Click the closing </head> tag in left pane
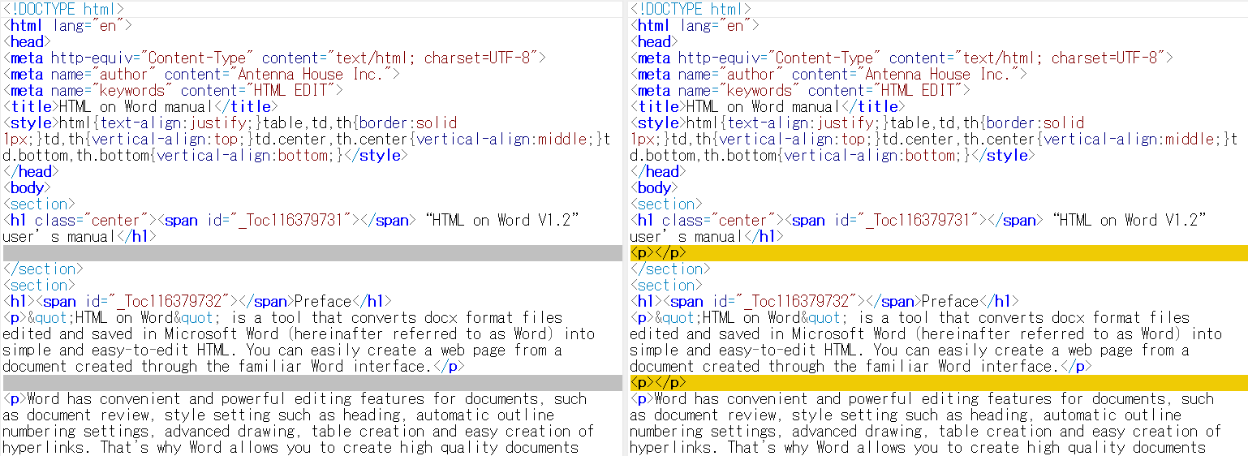Screen dimensions: 1248x456 click(x=31, y=171)
